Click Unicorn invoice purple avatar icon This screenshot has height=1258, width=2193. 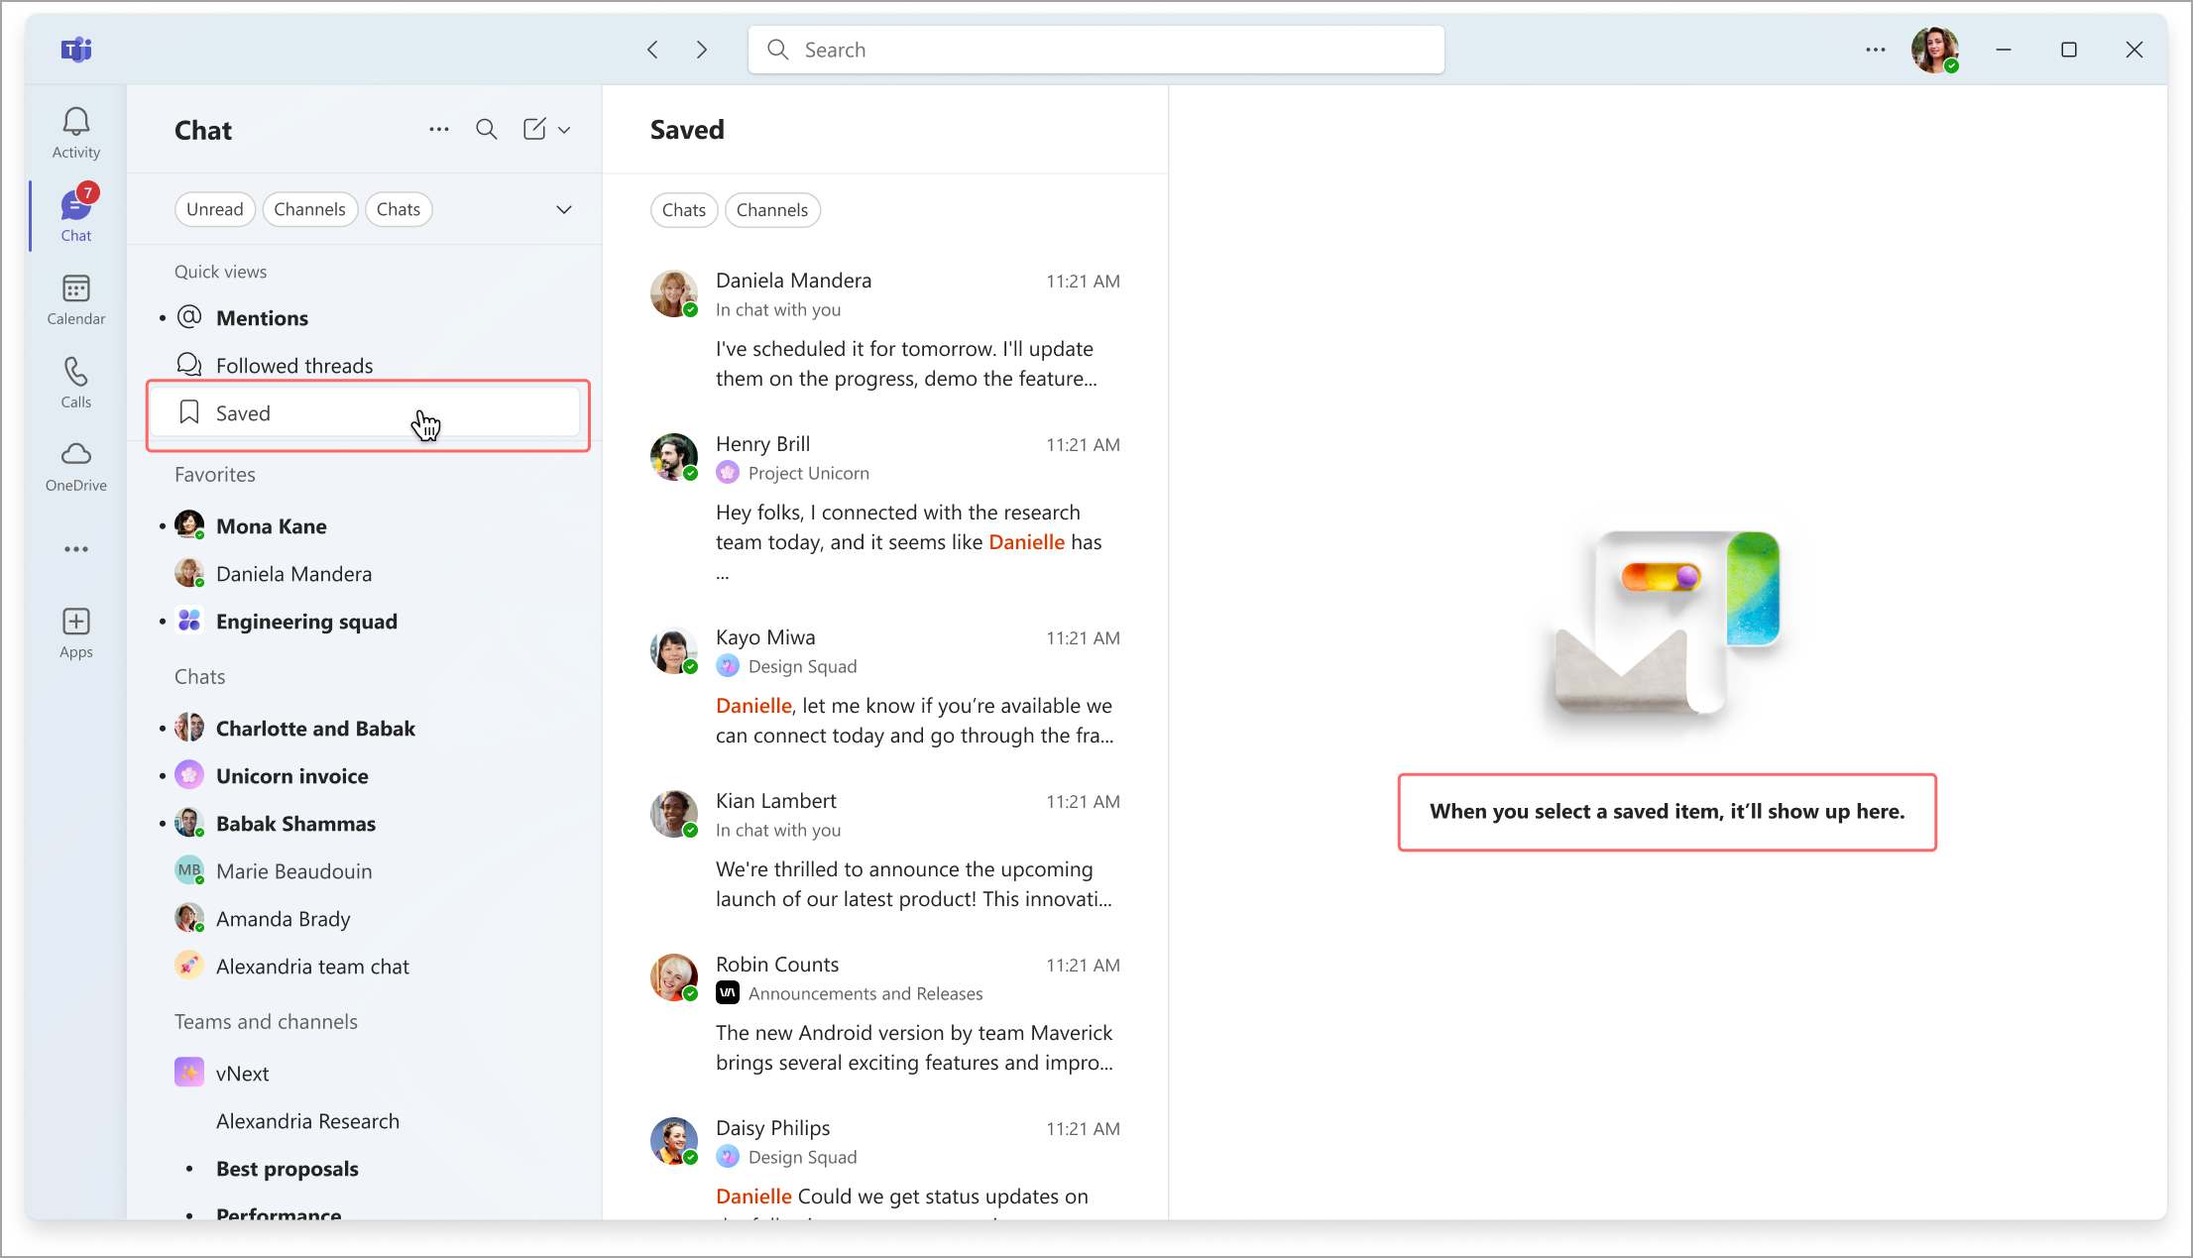[188, 775]
